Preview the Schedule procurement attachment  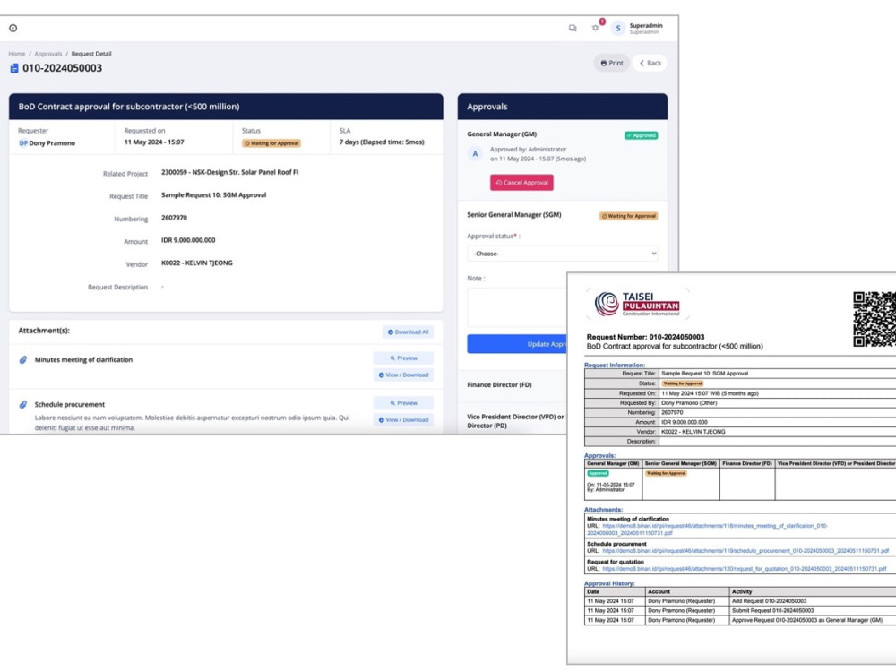403,403
